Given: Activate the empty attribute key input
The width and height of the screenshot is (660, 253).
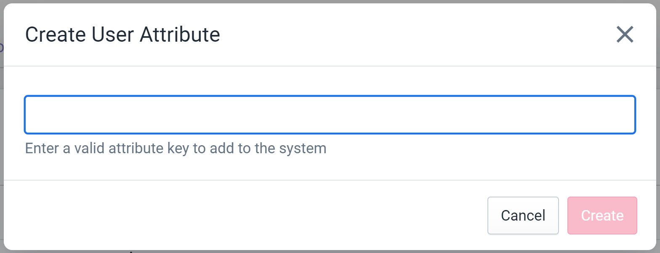Looking at the screenshot, I should 330,115.
